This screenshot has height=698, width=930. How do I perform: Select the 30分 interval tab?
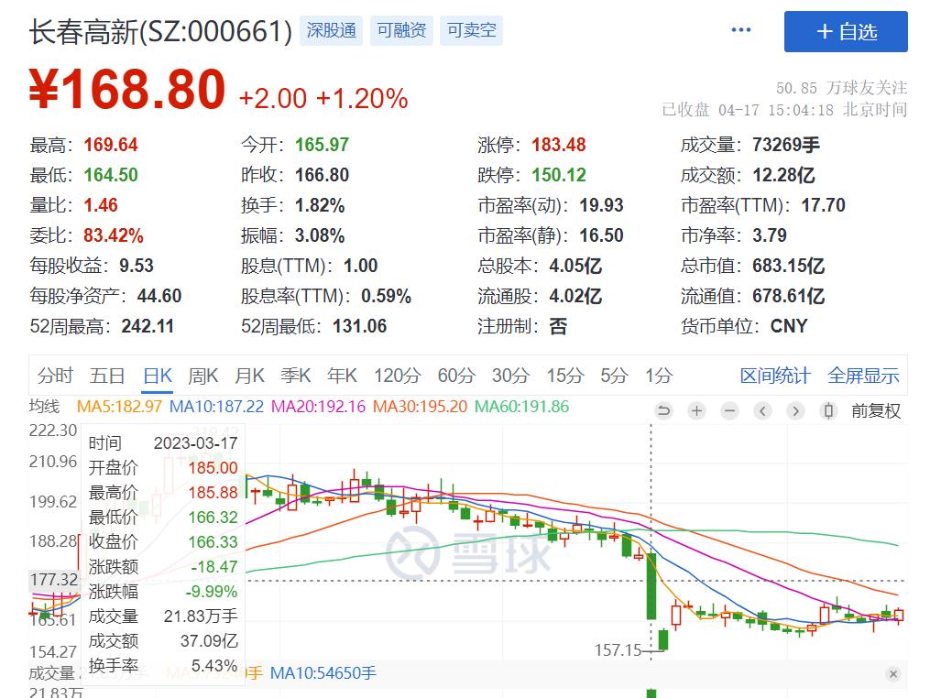coord(510,376)
